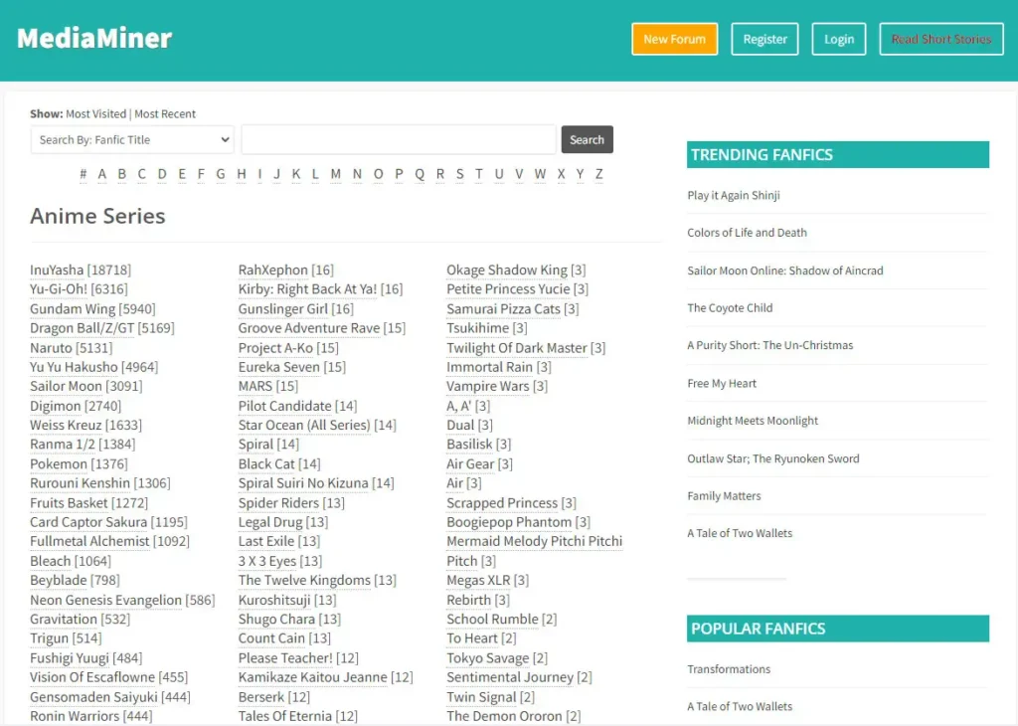Filter series by letter M
The width and height of the screenshot is (1018, 726).
pos(335,174)
